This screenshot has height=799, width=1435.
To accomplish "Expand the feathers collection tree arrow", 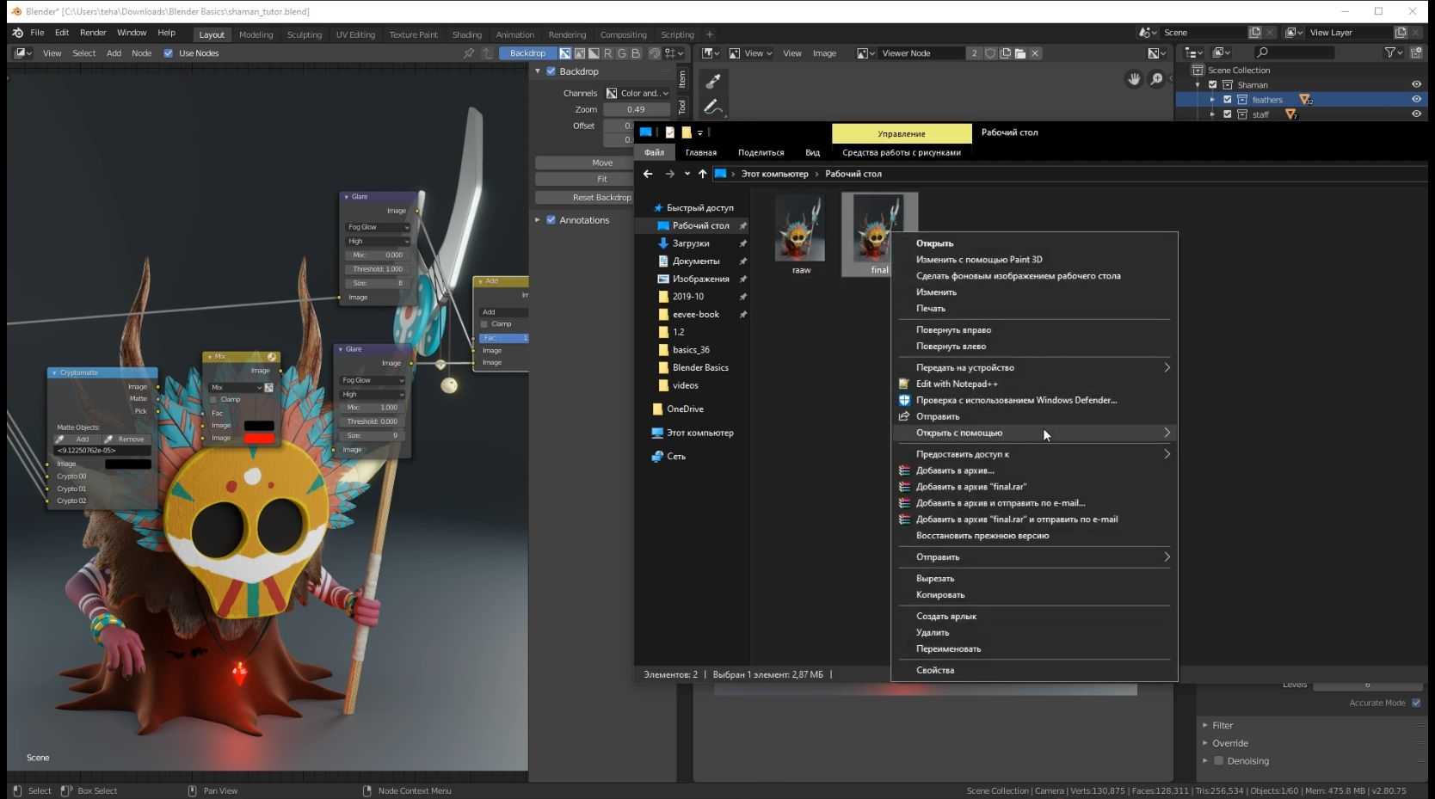I will pos(1212,100).
